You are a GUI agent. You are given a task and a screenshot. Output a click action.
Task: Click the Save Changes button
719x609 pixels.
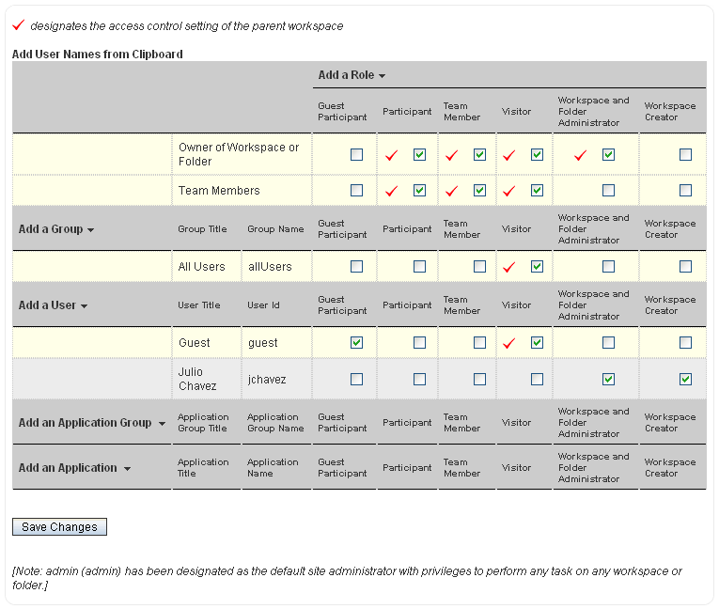pyautogui.click(x=59, y=527)
